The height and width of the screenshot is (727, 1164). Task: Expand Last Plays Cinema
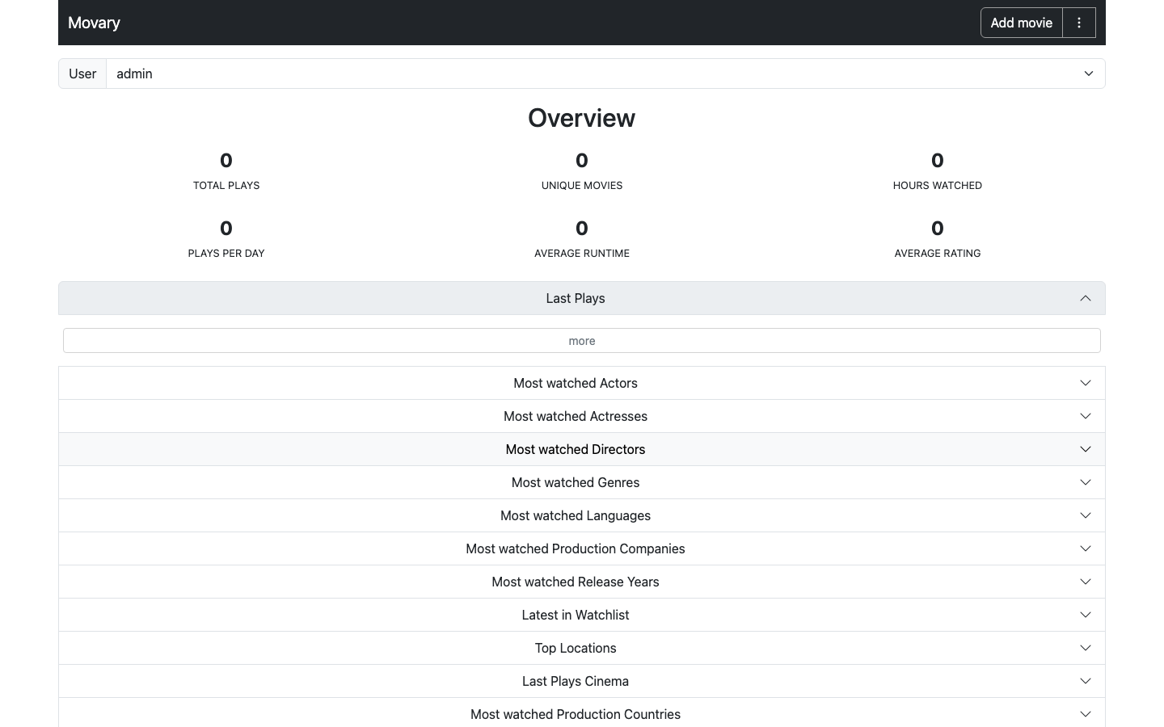point(582,681)
